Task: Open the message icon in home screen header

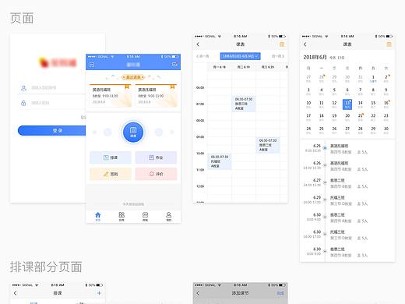Action: (x=174, y=65)
